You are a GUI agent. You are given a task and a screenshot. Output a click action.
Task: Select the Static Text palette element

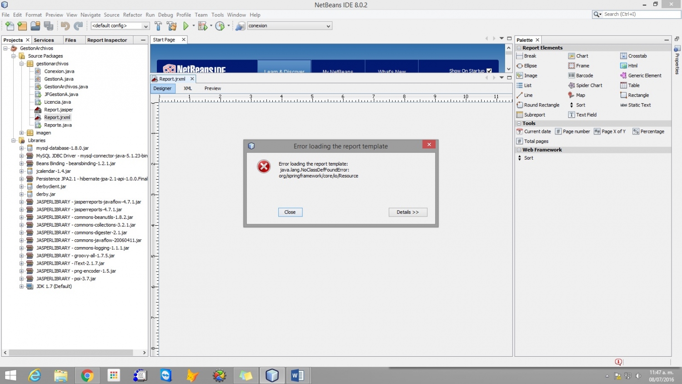[636, 105]
